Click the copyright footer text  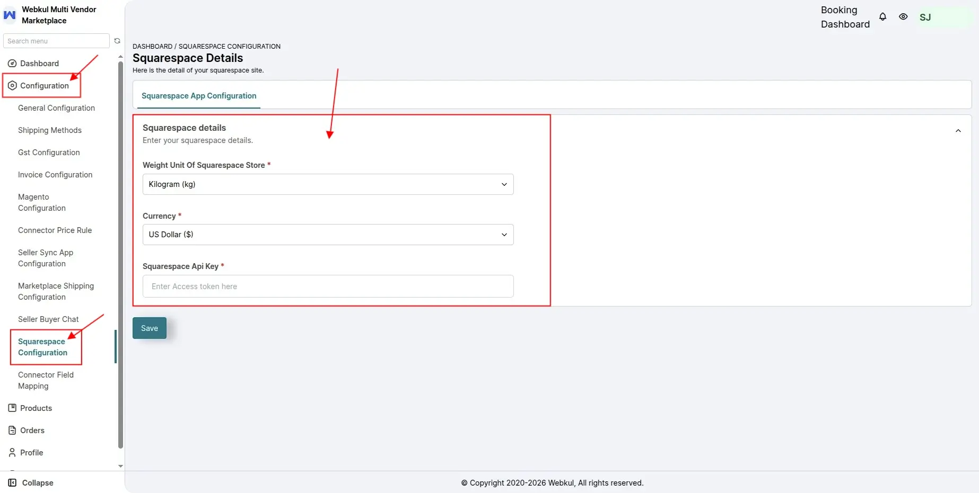point(552,483)
